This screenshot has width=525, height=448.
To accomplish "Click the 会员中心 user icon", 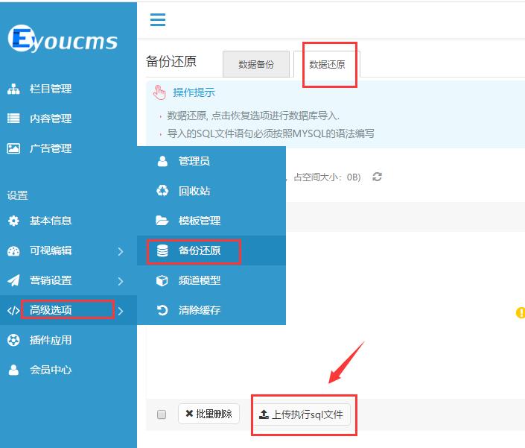I will click(13, 370).
